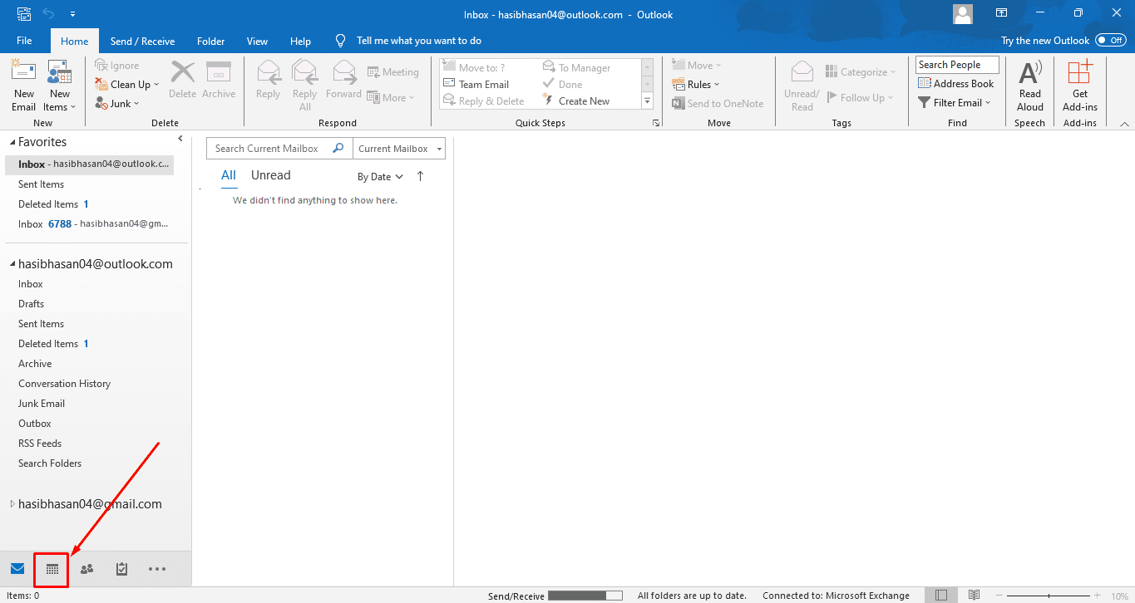Open the By Date sort dropdown

tap(381, 177)
